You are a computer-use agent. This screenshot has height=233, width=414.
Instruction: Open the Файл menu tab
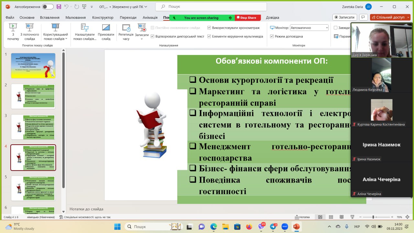coord(10,17)
